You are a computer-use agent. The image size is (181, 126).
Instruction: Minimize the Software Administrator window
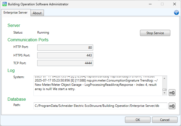click(x=150, y=4)
